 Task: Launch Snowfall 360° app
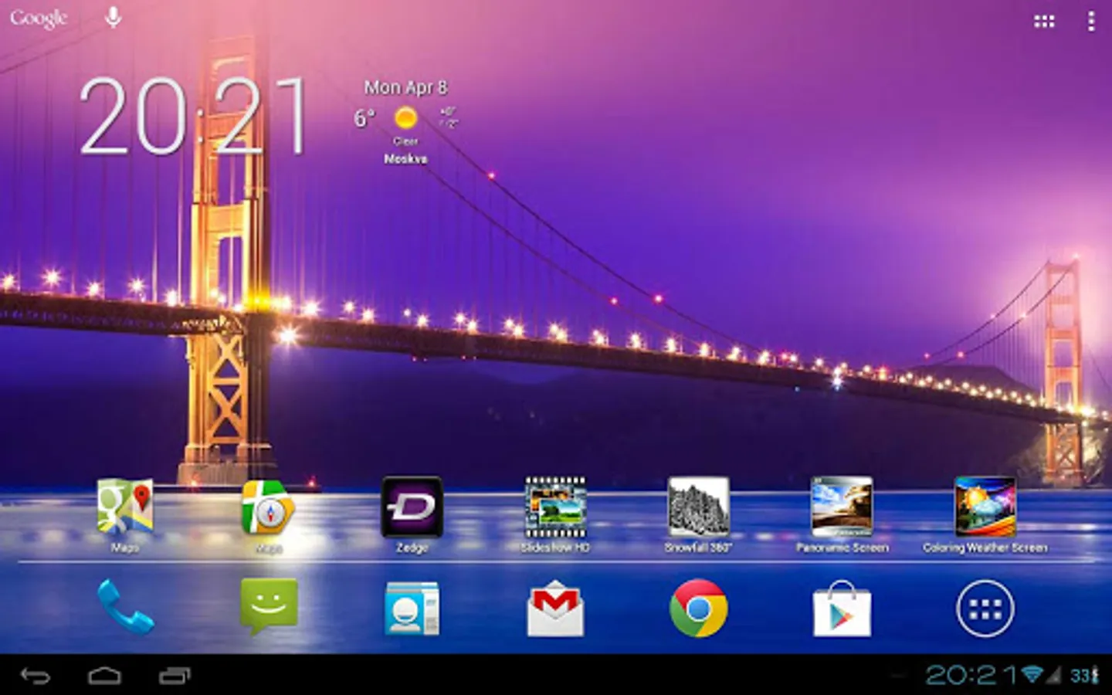pyautogui.click(x=698, y=508)
